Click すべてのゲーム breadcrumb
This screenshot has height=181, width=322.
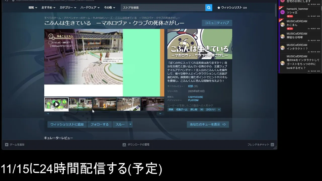(53, 18)
